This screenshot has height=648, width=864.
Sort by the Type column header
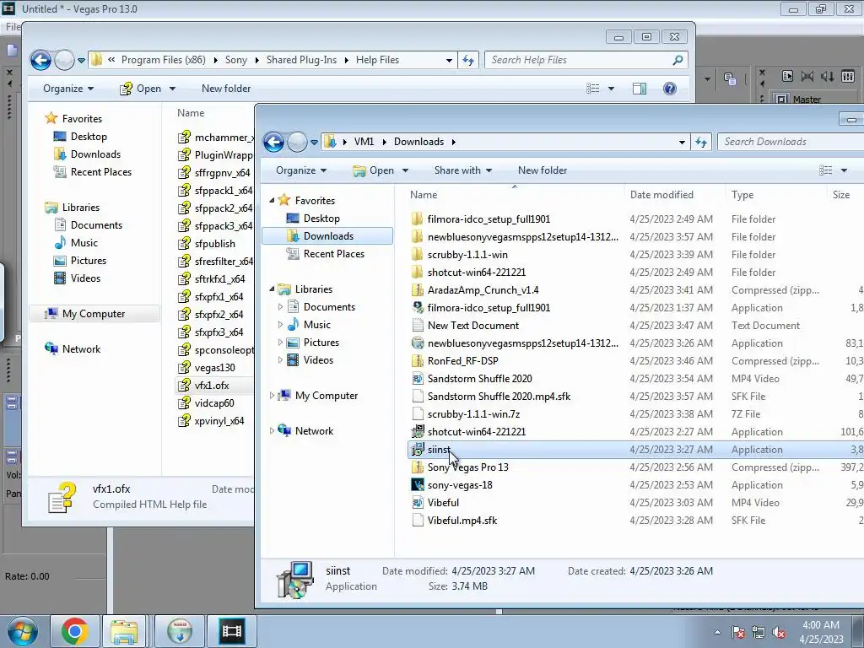point(742,195)
